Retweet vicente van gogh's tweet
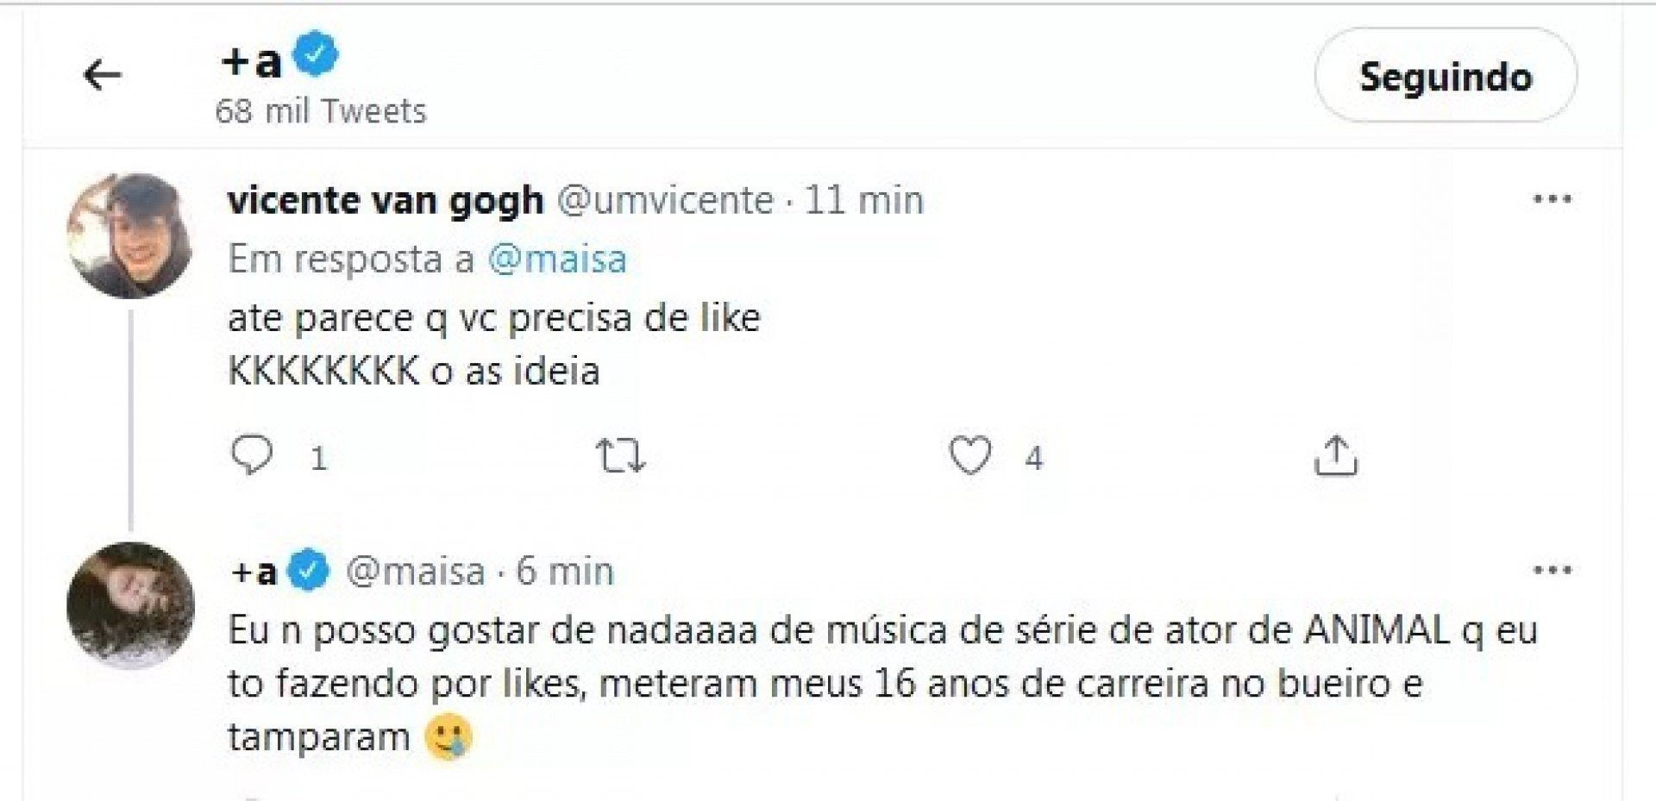The width and height of the screenshot is (1656, 801). pos(621,456)
